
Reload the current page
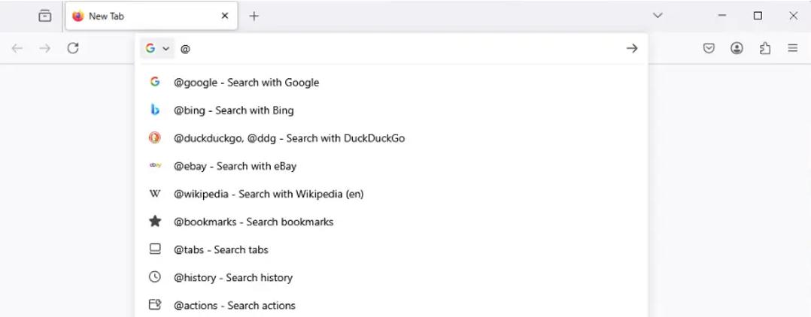coord(73,48)
